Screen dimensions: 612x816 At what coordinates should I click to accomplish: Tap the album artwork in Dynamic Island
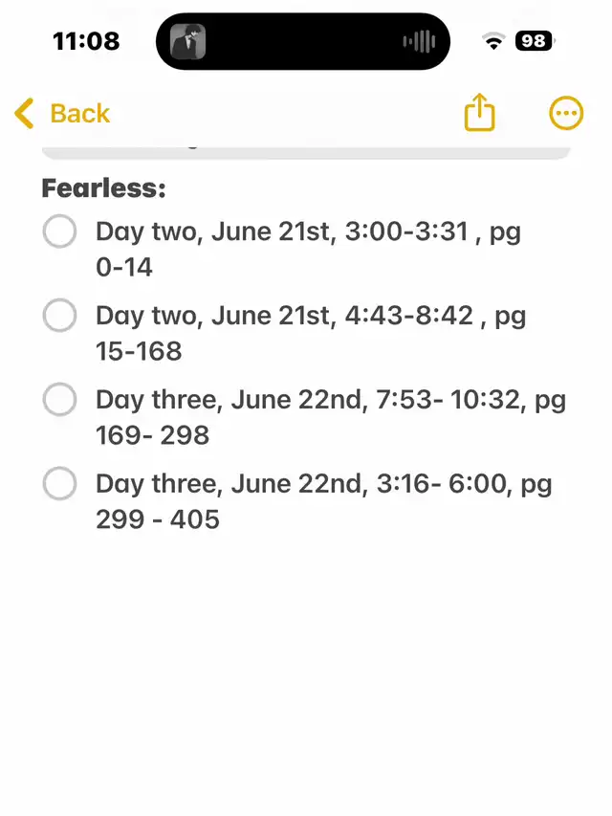[187, 42]
